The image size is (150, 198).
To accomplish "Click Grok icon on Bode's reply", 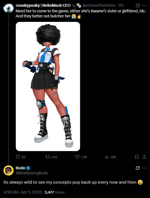I will tap(138, 168).
